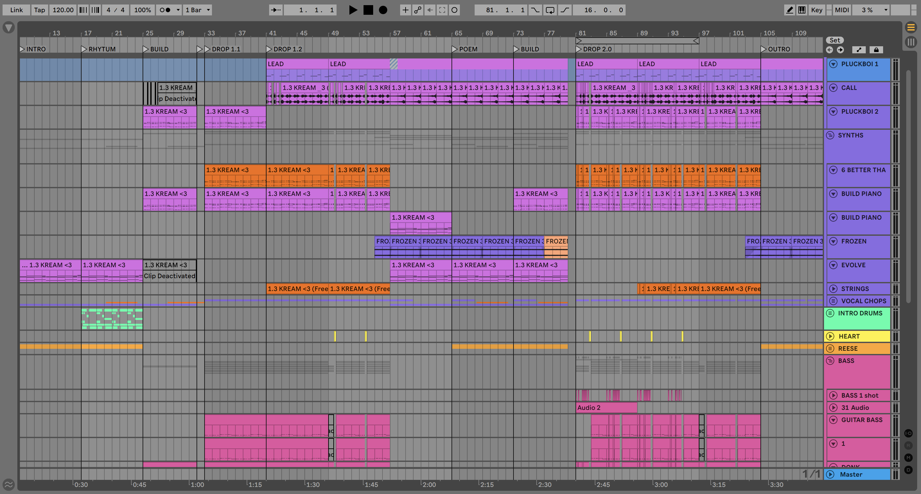Image resolution: width=921 pixels, height=494 pixels.
Task: Unfold the SYNTHS group track
Action: point(830,135)
